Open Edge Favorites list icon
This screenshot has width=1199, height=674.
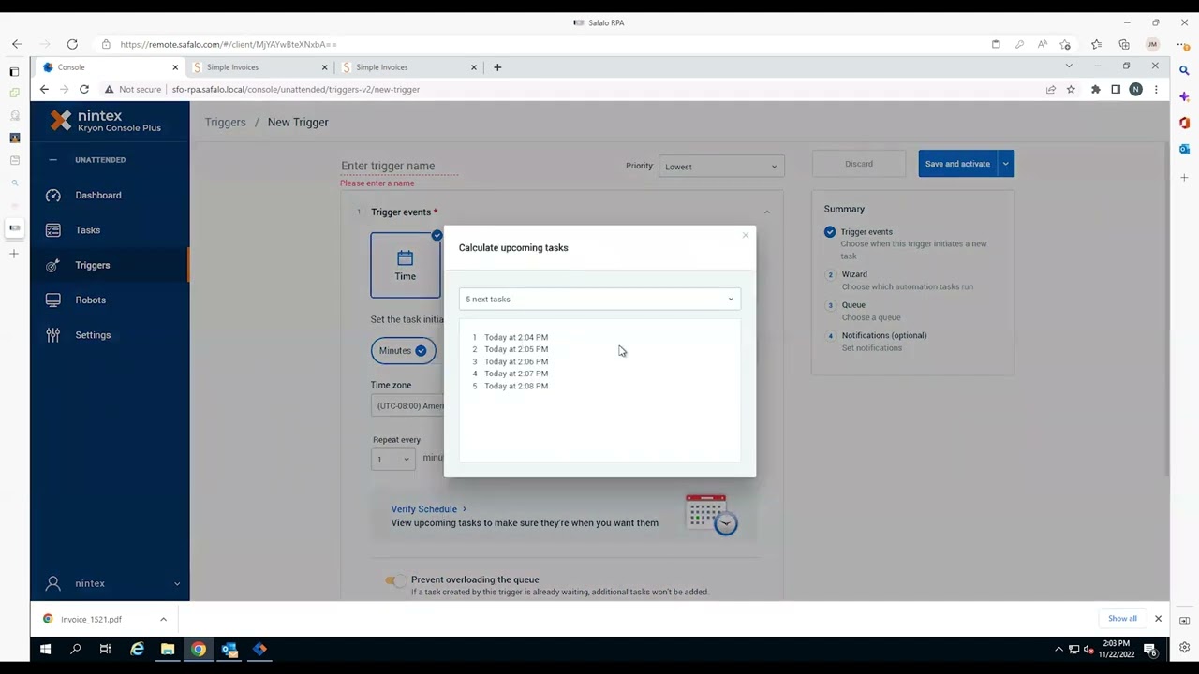pyautogui.click(x=1096, y=44)
